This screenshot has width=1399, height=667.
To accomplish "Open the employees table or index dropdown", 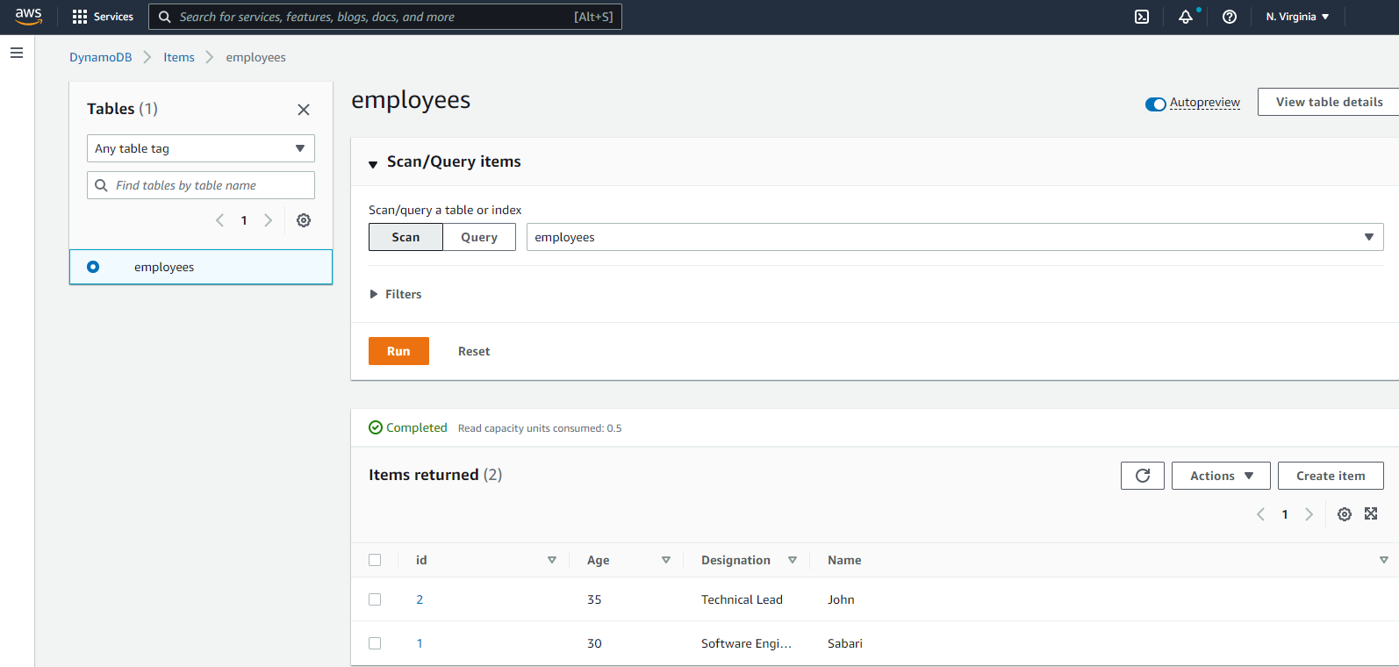I will 955,237.
